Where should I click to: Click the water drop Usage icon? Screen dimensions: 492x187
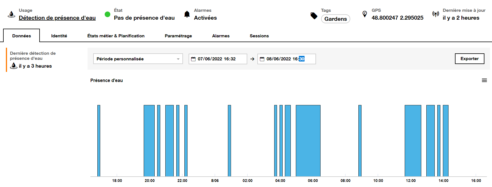click(12, 14)
